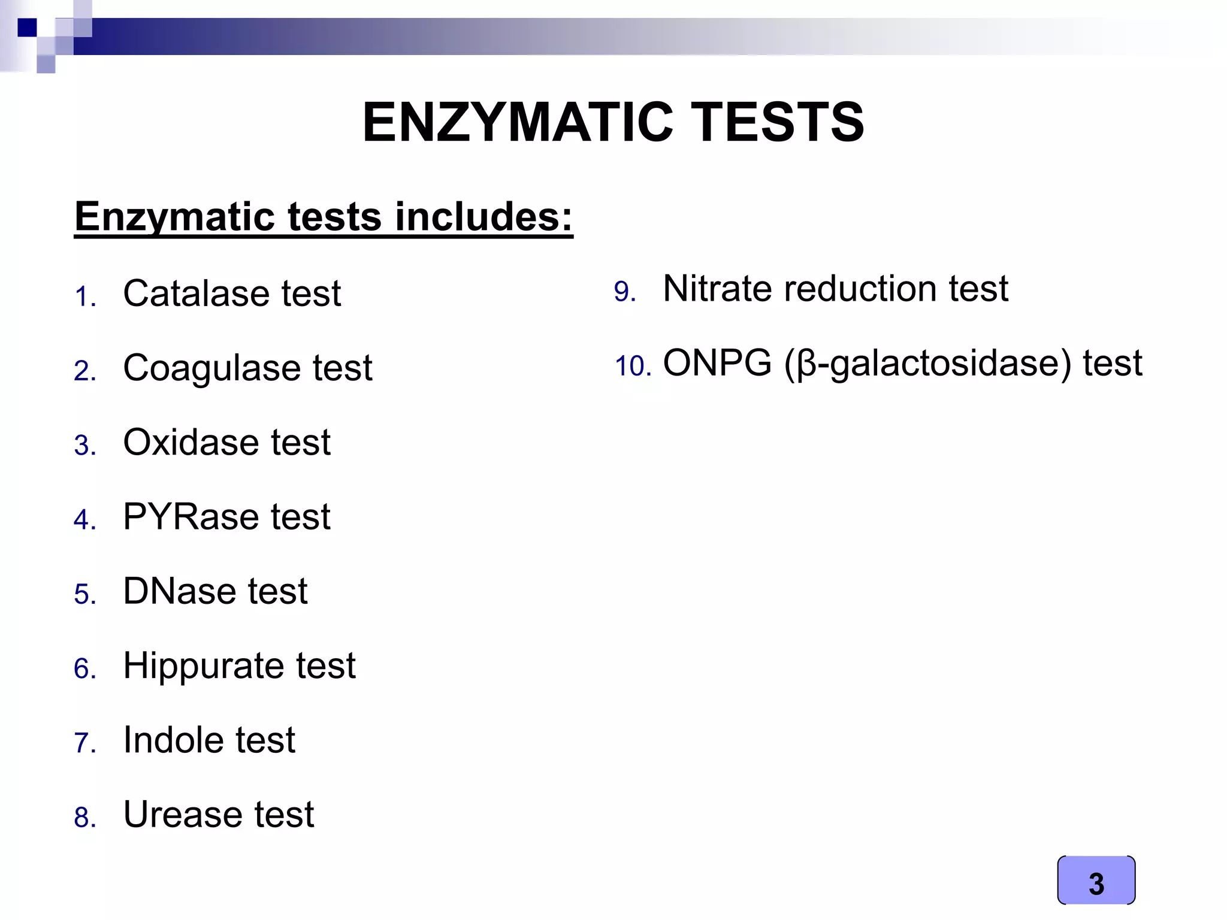Click list number 9 beside Nitrate
The width and height of the screenshot is (1227, 920).
[624, 292]
